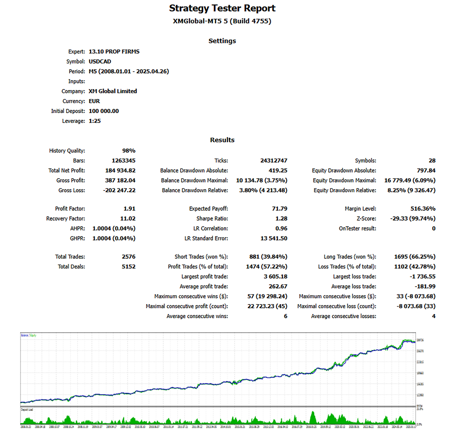Click the Settings section heading

tap(222, 41)
